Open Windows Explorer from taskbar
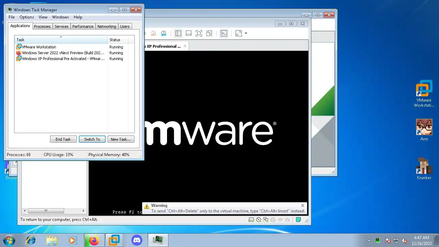The width and height of the screenshot is (439, 247). point(52,240)
